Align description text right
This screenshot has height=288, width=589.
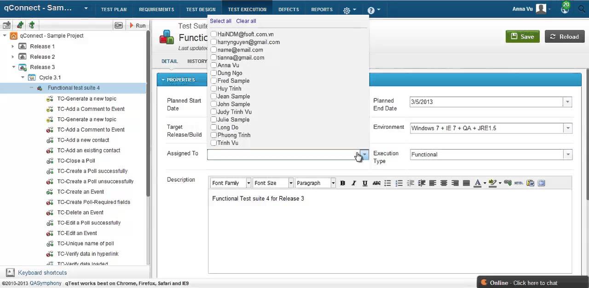455,183
